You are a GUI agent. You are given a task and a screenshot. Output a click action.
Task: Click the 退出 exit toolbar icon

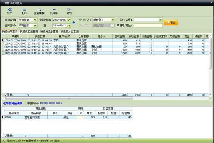click(69, 11)
